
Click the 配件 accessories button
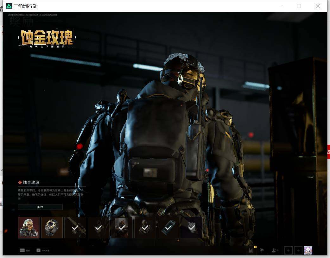click(40, 207)
